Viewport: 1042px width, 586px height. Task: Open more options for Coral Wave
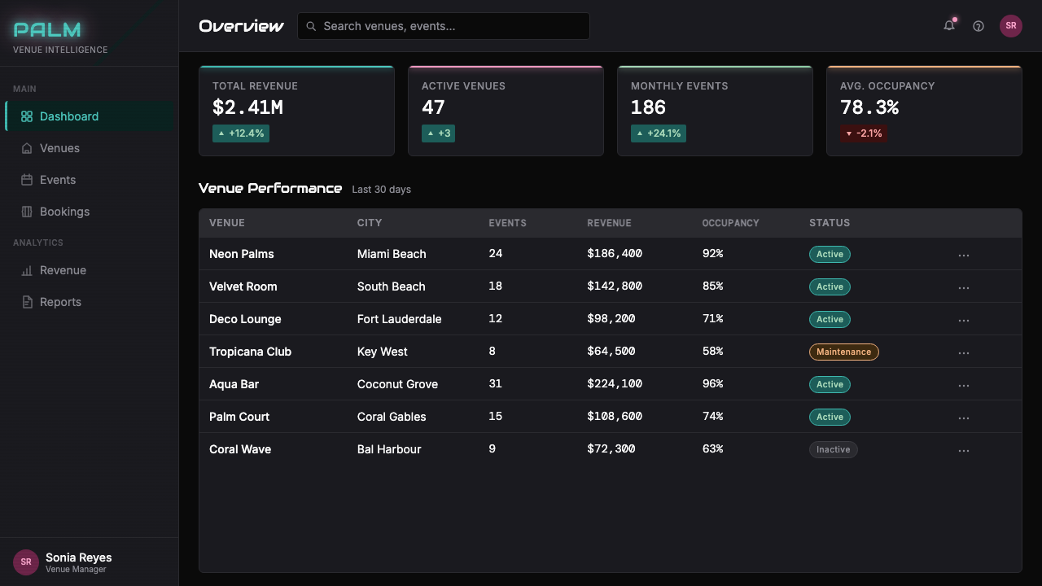coord(964,450)
